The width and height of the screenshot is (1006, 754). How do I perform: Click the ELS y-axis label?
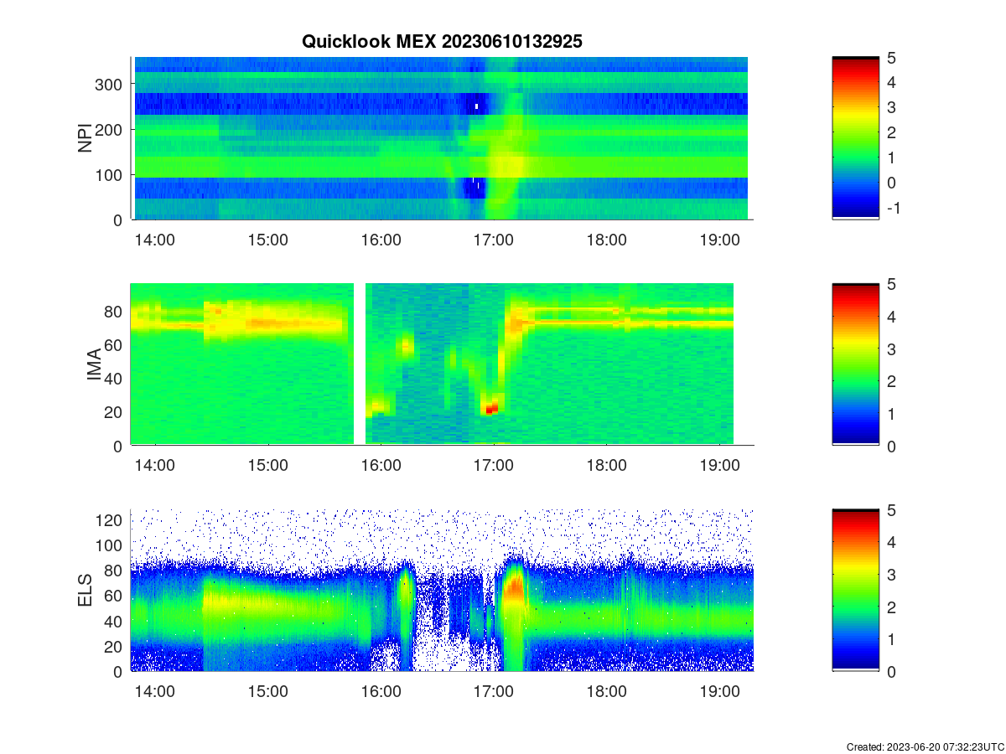(x=85, y=590)
